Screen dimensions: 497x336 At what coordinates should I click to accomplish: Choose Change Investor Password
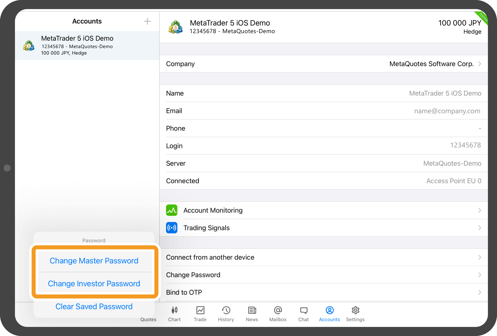(x=94, y=284)
